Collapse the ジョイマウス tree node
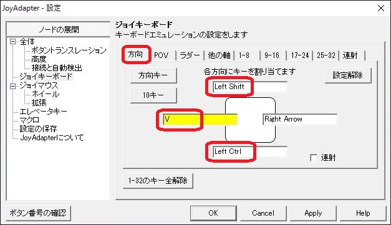Screen dimensions: 391x225 (x=12, y=86)
